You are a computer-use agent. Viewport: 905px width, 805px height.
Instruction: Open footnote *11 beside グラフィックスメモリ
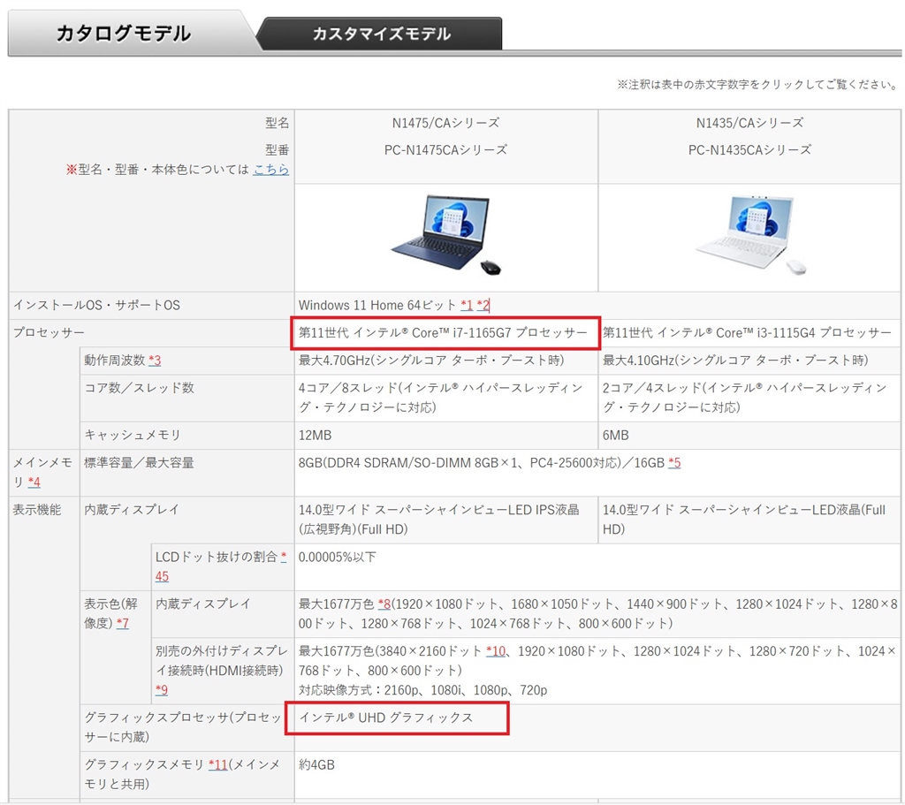pyautogui.click(x=218, y=764)
